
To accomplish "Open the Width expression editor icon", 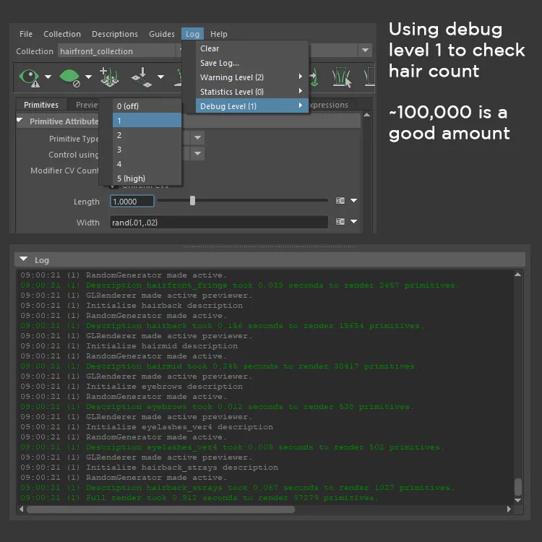I will click(x=340, y=222).
